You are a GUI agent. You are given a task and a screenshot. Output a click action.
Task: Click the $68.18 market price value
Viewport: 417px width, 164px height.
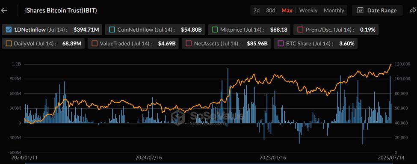(279, 30)
